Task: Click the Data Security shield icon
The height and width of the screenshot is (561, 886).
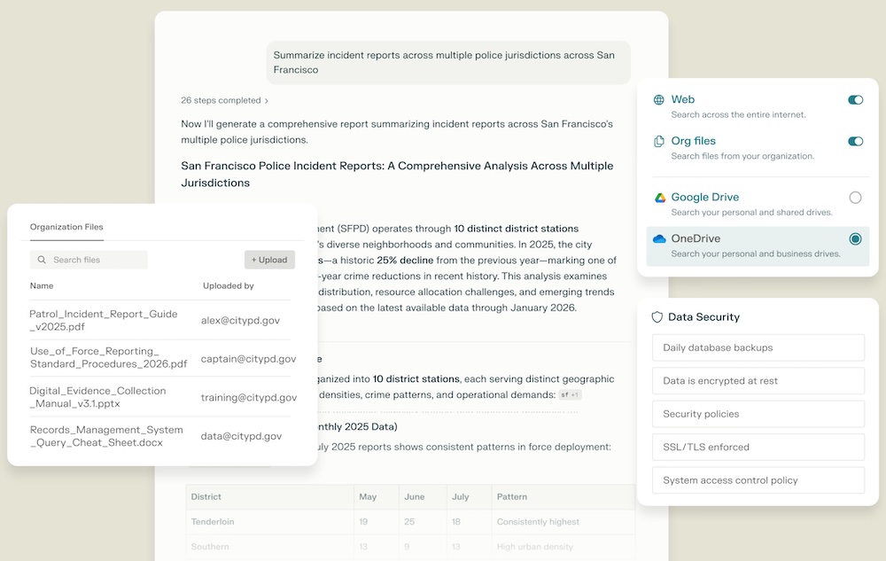Action: point(657,316)
